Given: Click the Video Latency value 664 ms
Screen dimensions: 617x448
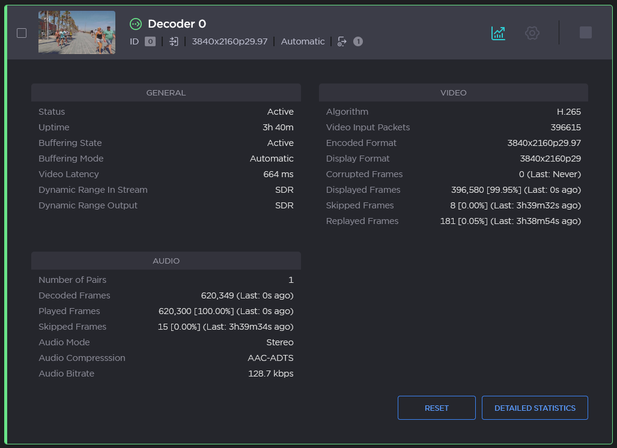Looking at the screenshot, I should tap(278, 174).
